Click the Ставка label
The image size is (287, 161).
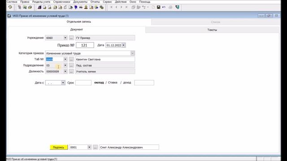click(113, 82)
